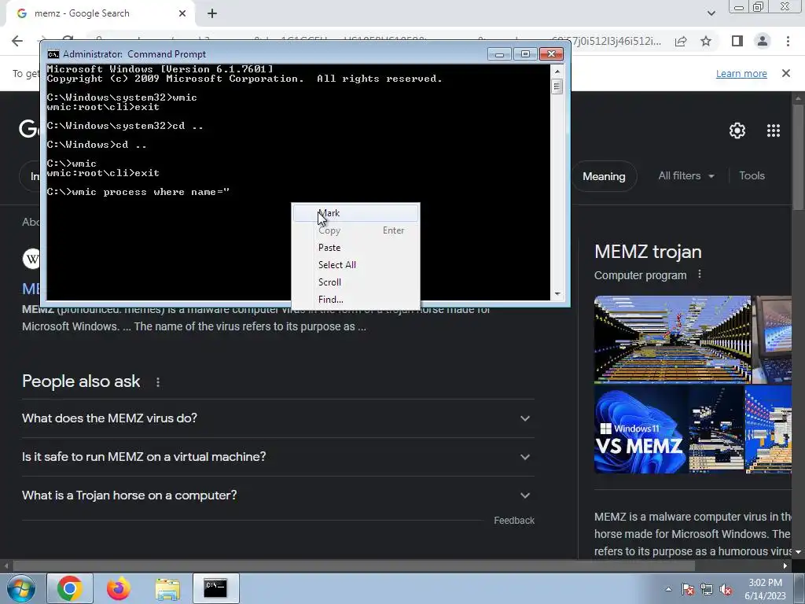The width and height of the screenshot is (805, 604).
Task: Open Action Center flag icon
Action: (688, 589)
